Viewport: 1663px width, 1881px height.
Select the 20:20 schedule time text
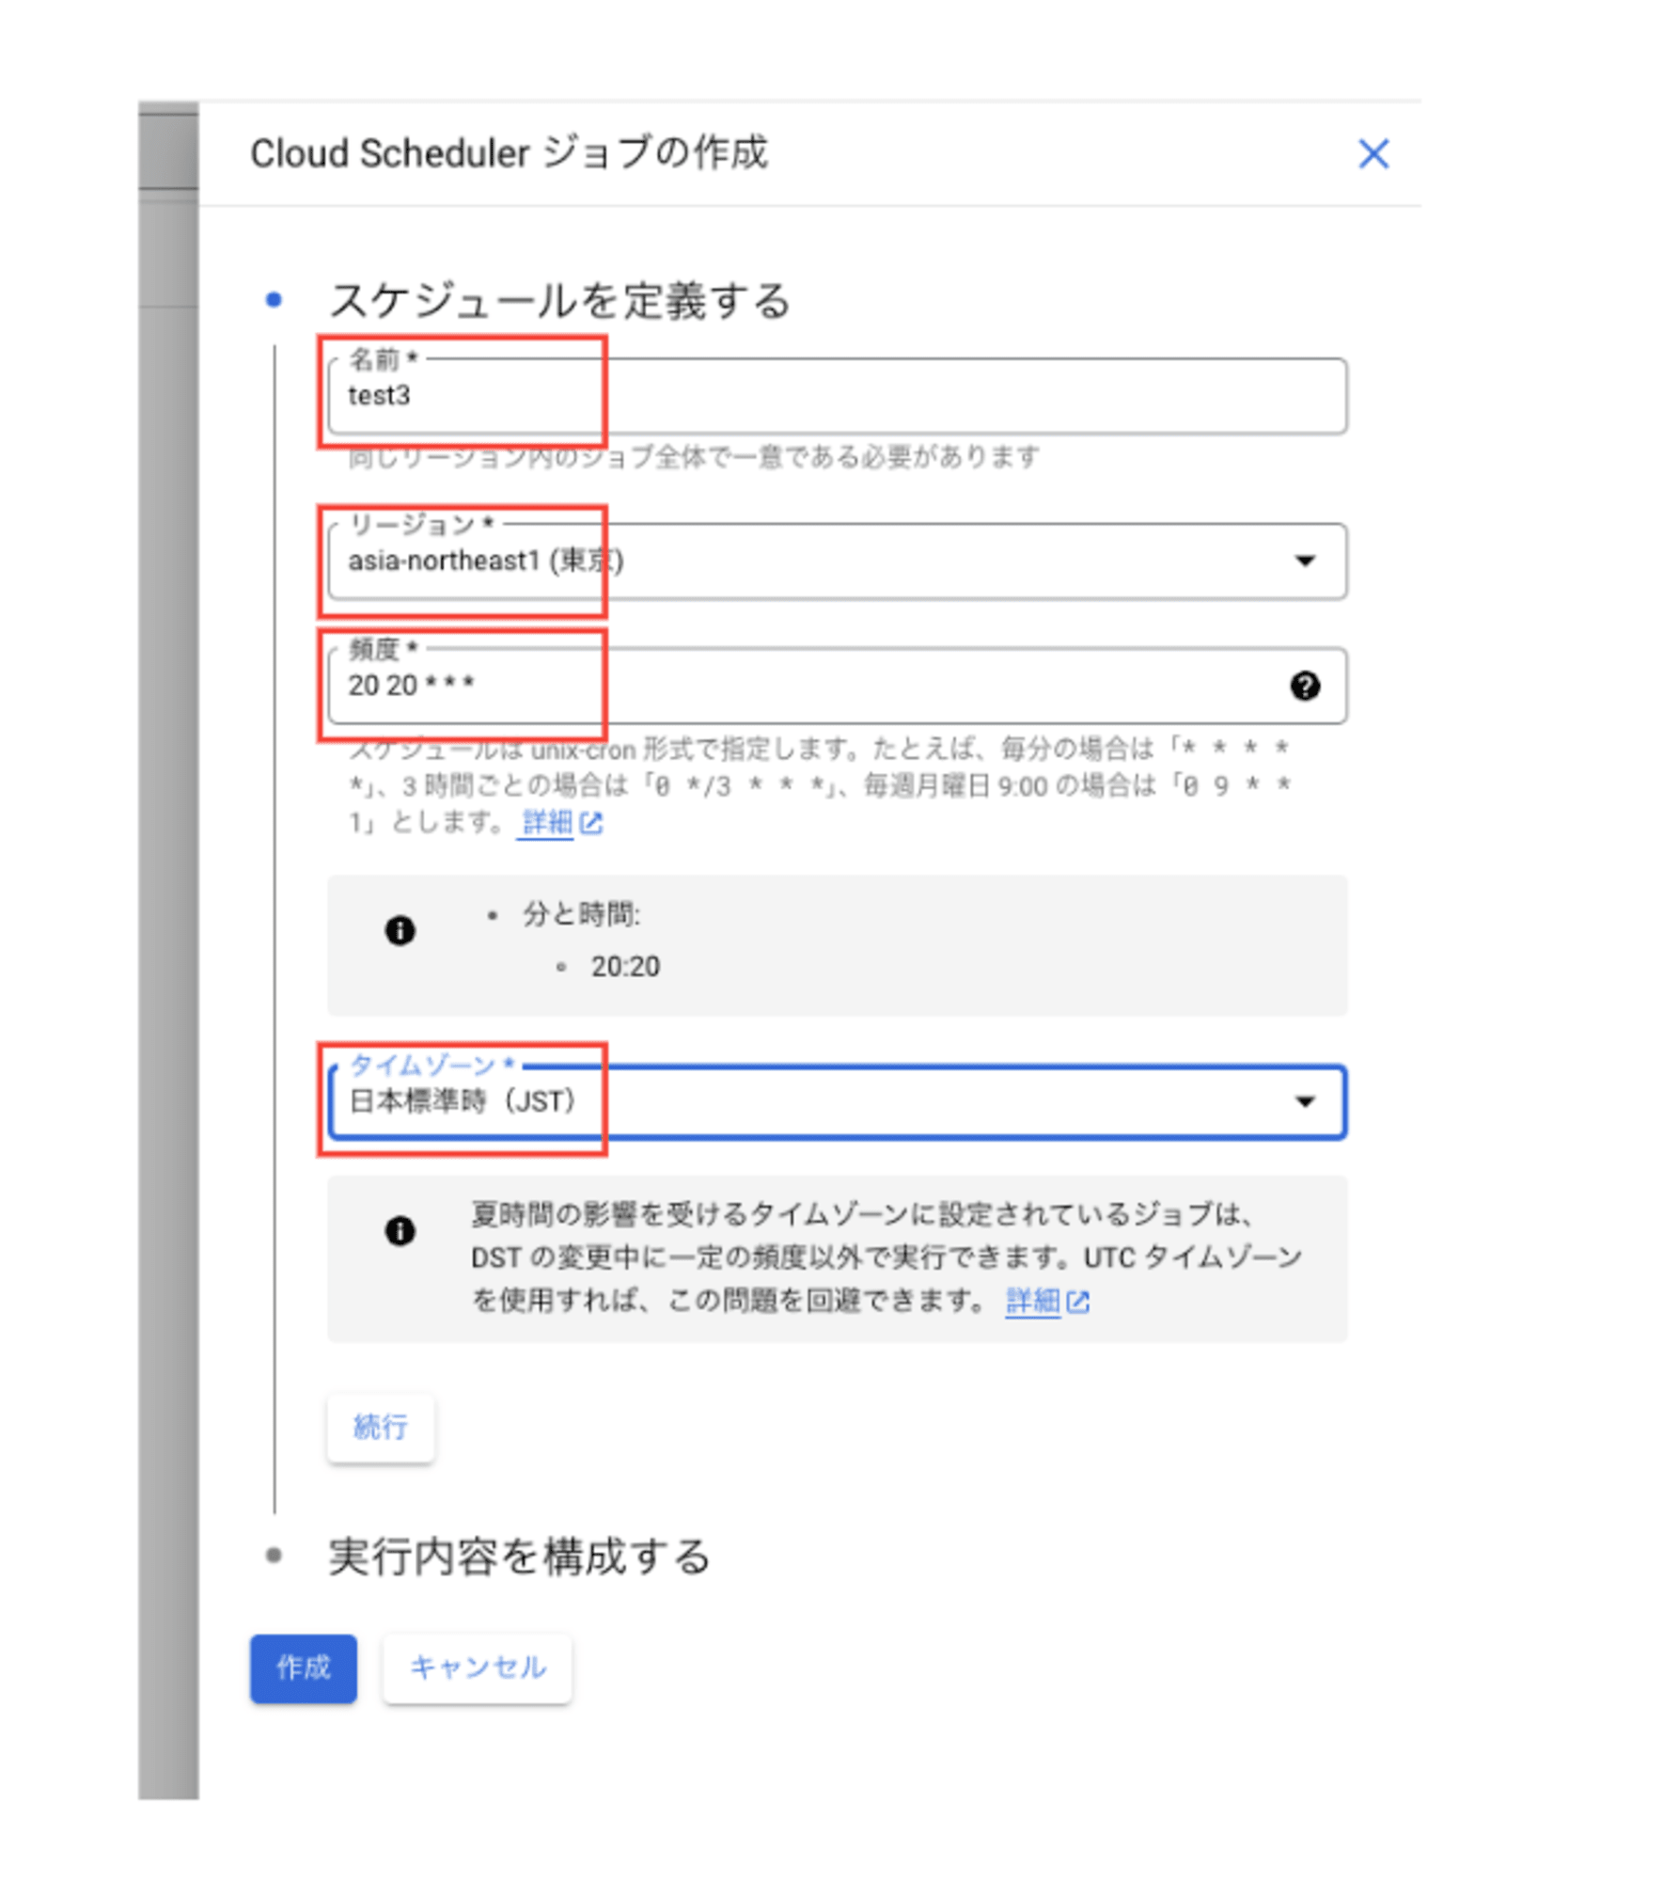pyautogui.click(x=625, y=967)
